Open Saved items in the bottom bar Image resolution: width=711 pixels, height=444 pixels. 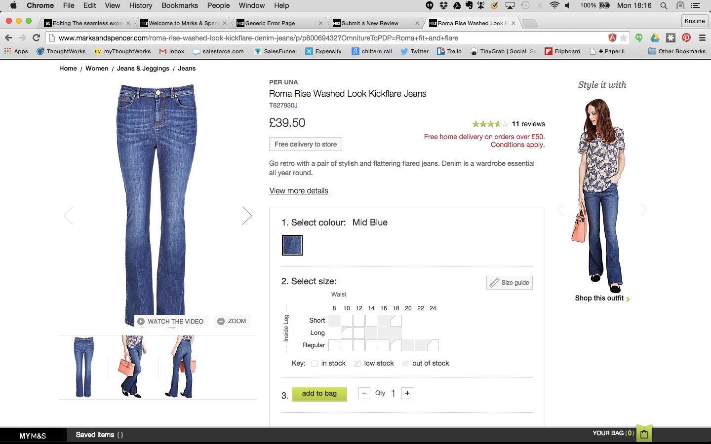click(x=99, y=435)
